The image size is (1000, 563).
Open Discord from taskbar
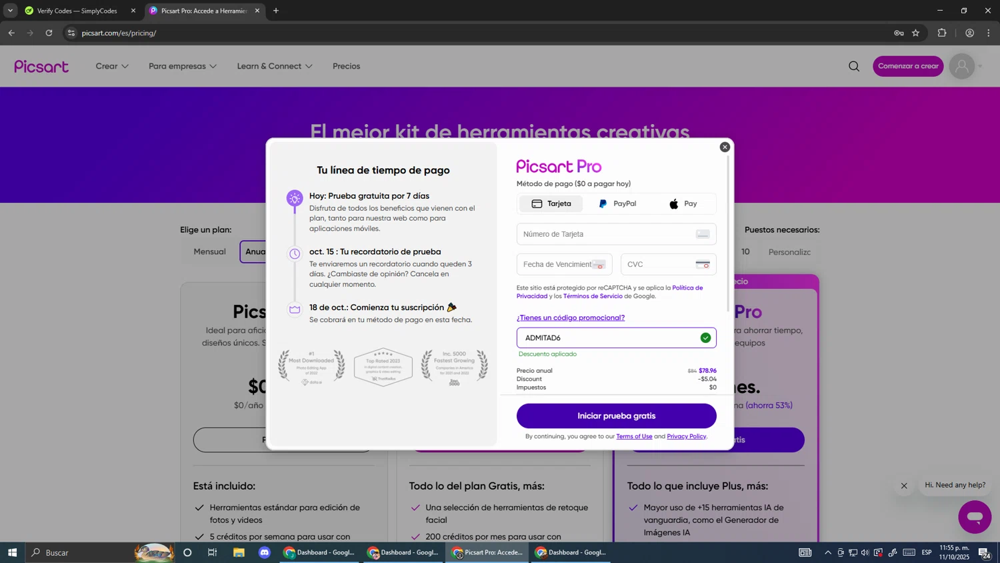click(265, 552)
